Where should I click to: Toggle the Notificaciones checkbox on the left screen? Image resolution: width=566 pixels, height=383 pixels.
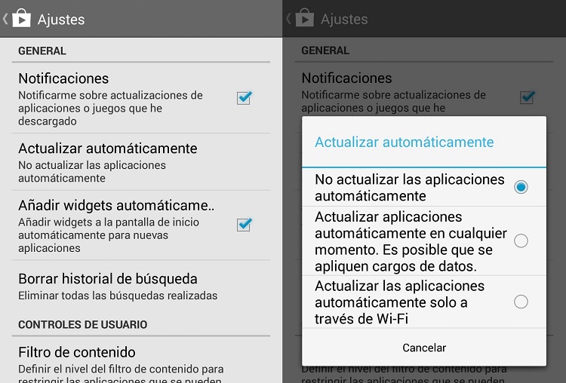tap(245, 98)
